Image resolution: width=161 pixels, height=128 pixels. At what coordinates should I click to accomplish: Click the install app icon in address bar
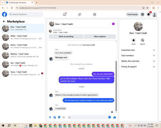coord(143,8)
